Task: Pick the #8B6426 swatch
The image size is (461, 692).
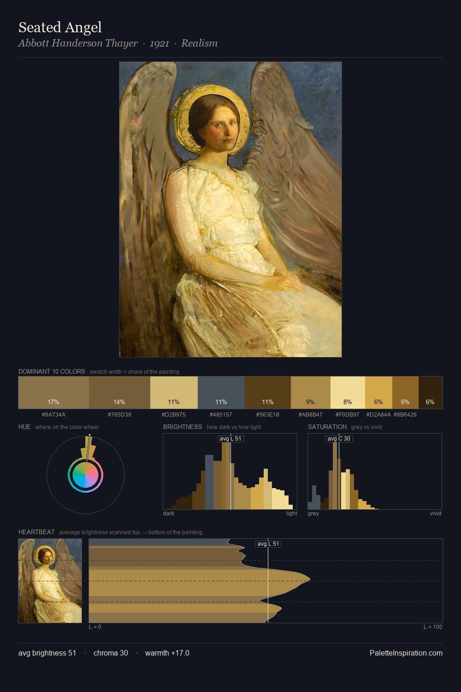Action: tap(405, 393)
